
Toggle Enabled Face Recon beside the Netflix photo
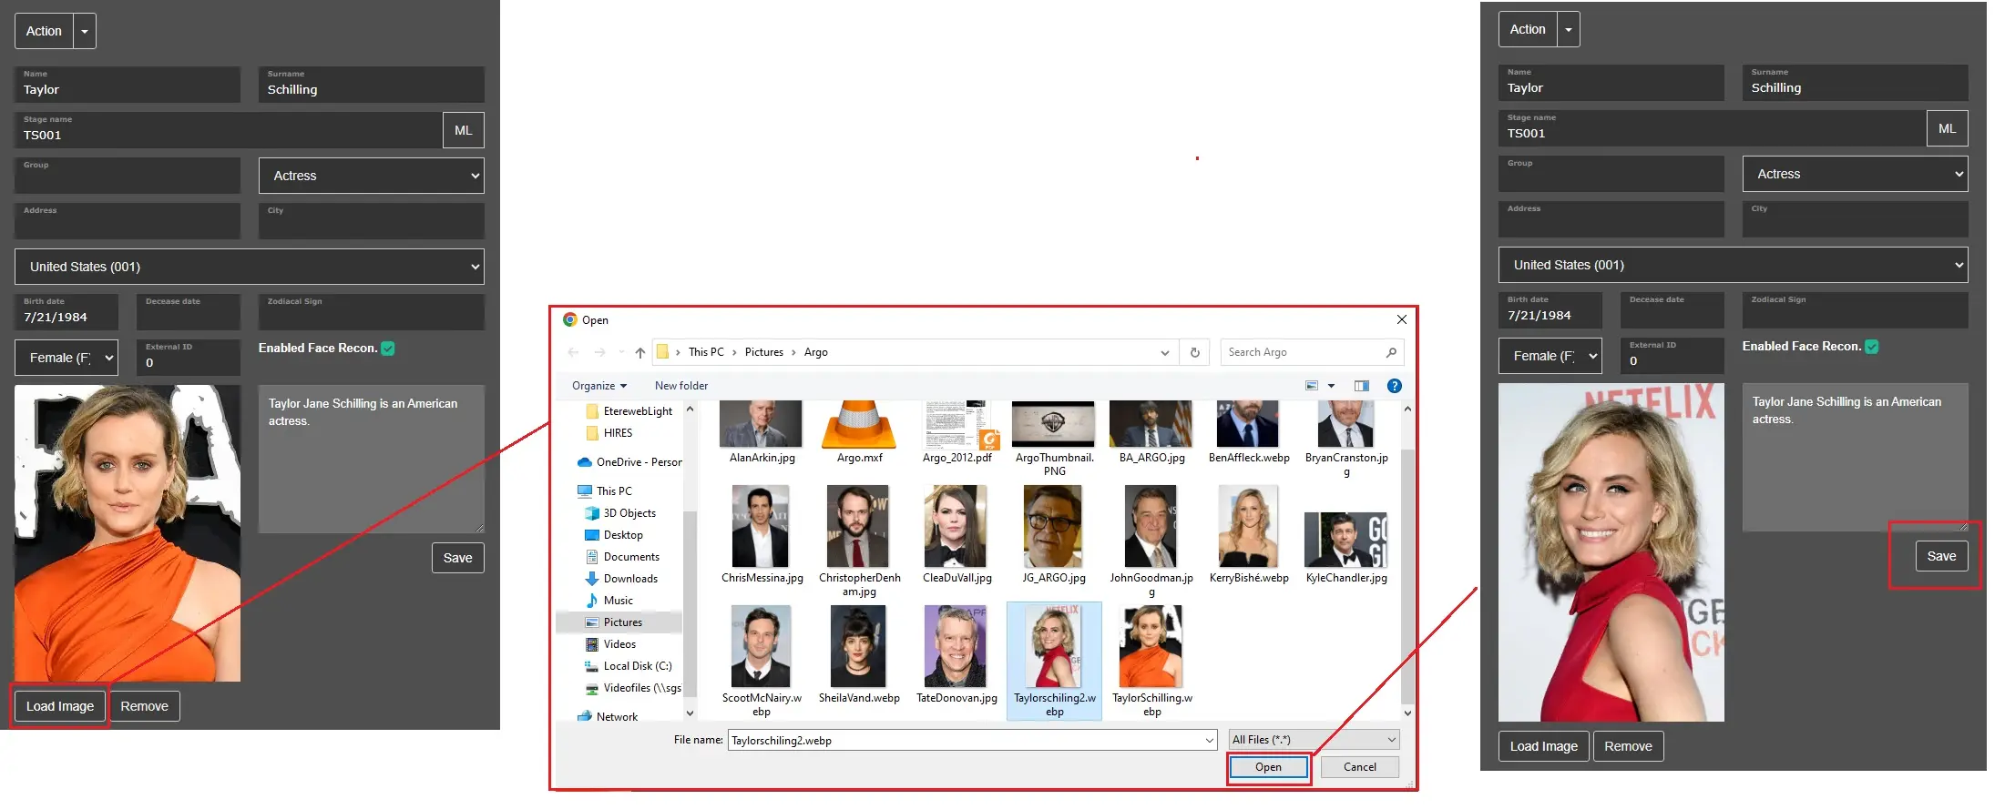coord(1871,347)
